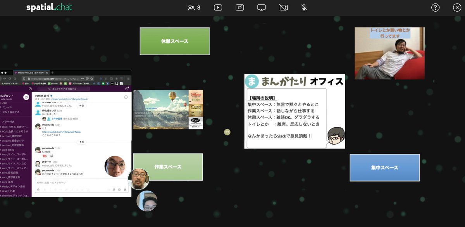Click the YouTube video sharing icon
Image resolution: width=465 pixels, height=227 pixels.
click(218, 7)
